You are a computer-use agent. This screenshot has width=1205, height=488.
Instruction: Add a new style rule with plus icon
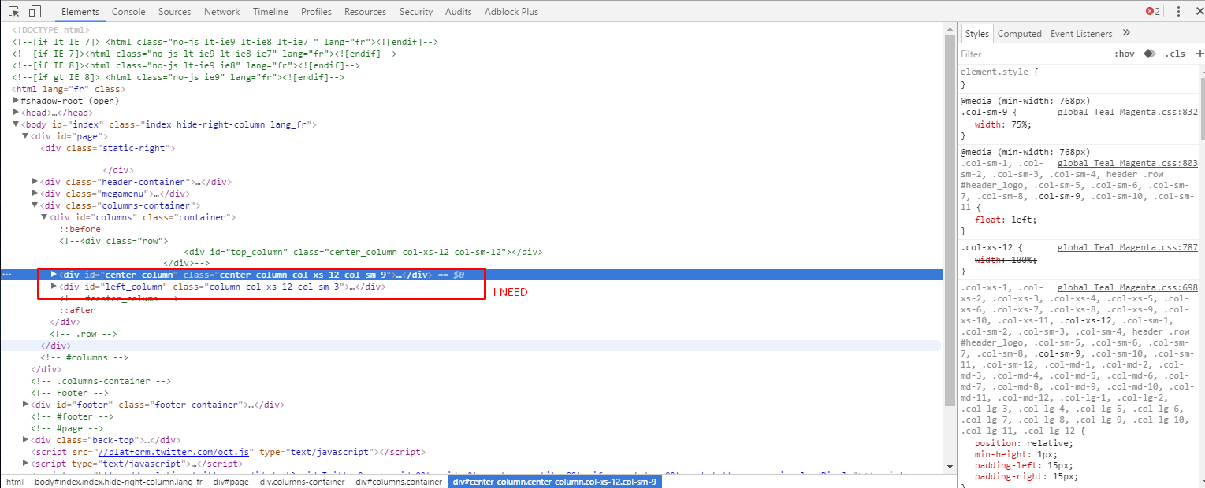click(1199, 54)
